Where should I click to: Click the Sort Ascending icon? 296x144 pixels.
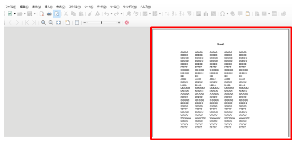coord(175,14)
